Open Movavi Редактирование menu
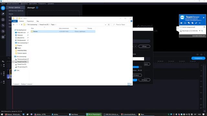 (13, 4)
